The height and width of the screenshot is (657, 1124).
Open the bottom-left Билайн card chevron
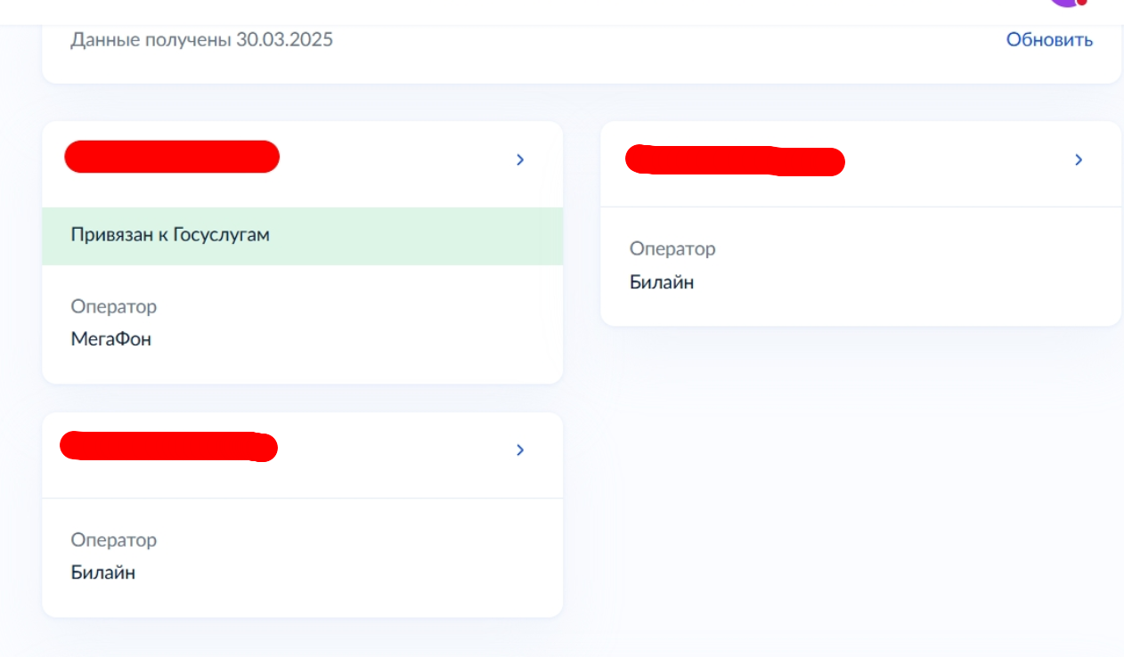coord(520,450)
